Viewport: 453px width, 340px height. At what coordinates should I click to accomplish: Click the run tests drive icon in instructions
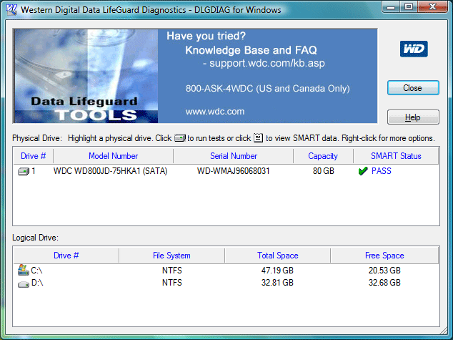click(179, 138)
